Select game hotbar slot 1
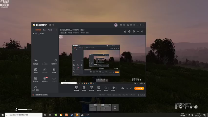Image resolution: width=208 pixels, height=117 pixels. [93, 107]
